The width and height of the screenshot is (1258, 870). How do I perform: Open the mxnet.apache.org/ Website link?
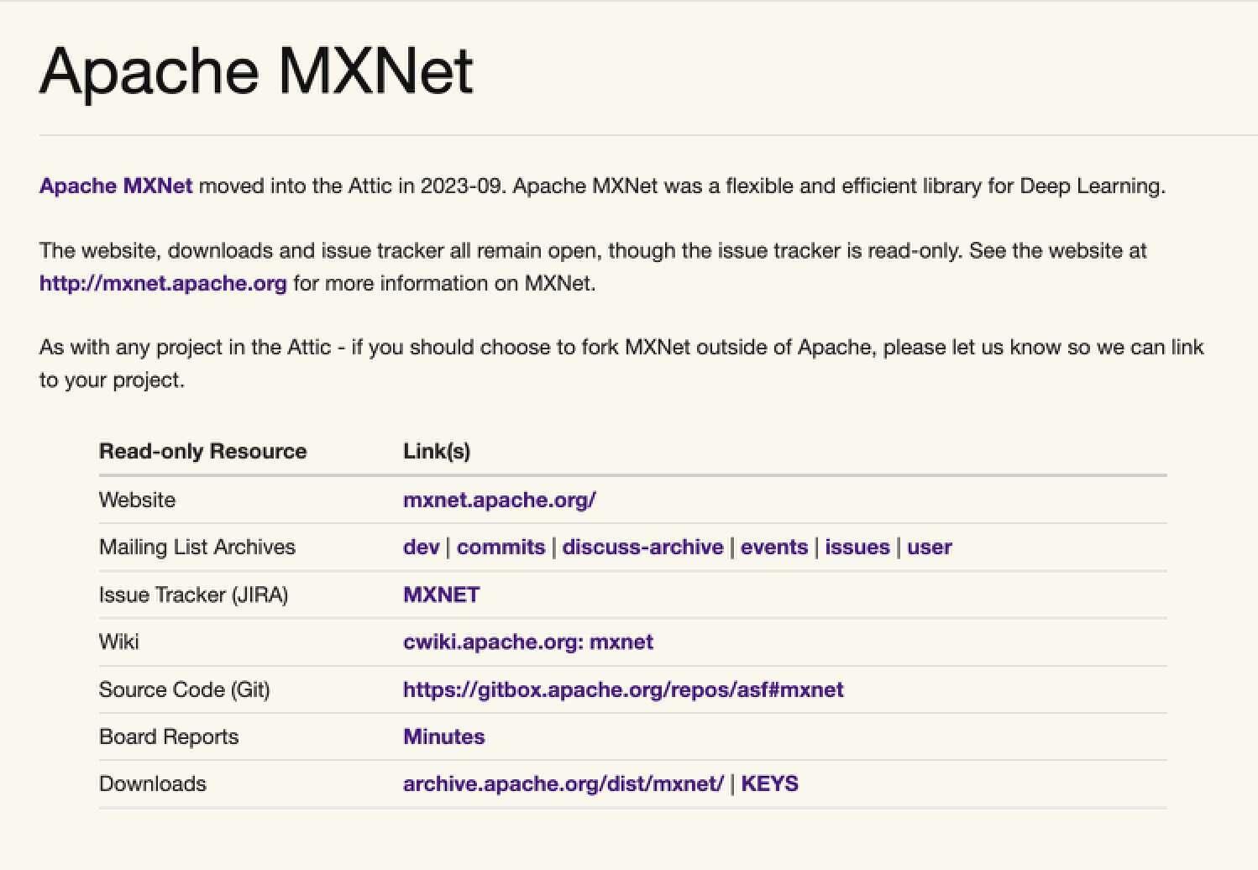tap(499, 499)
